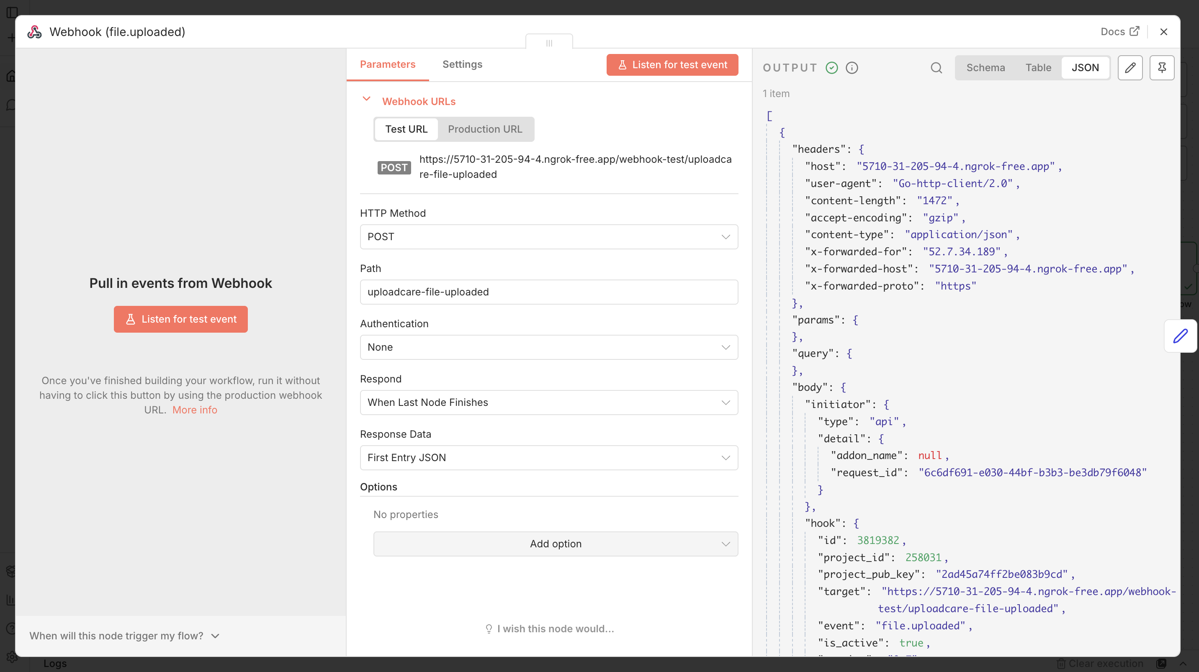
Task: Click the is_active value true
Action: (911, 643)
